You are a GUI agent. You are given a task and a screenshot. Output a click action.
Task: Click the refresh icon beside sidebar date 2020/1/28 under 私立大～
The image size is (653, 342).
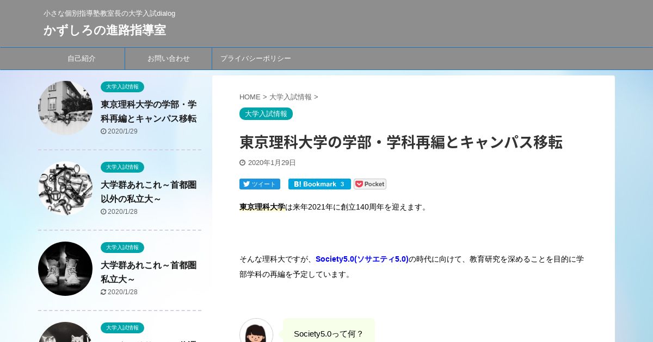pyautogui.click(x=103, y=292)
